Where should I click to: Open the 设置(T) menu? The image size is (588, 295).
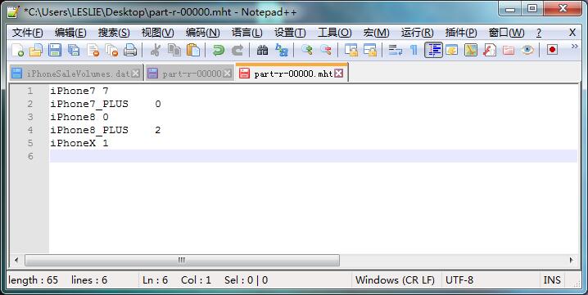click(290, 33)
